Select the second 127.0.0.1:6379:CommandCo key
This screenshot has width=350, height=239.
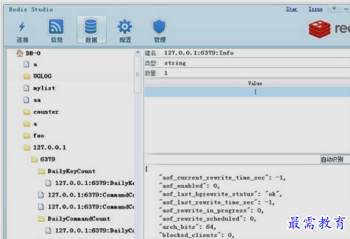[91, 207]
